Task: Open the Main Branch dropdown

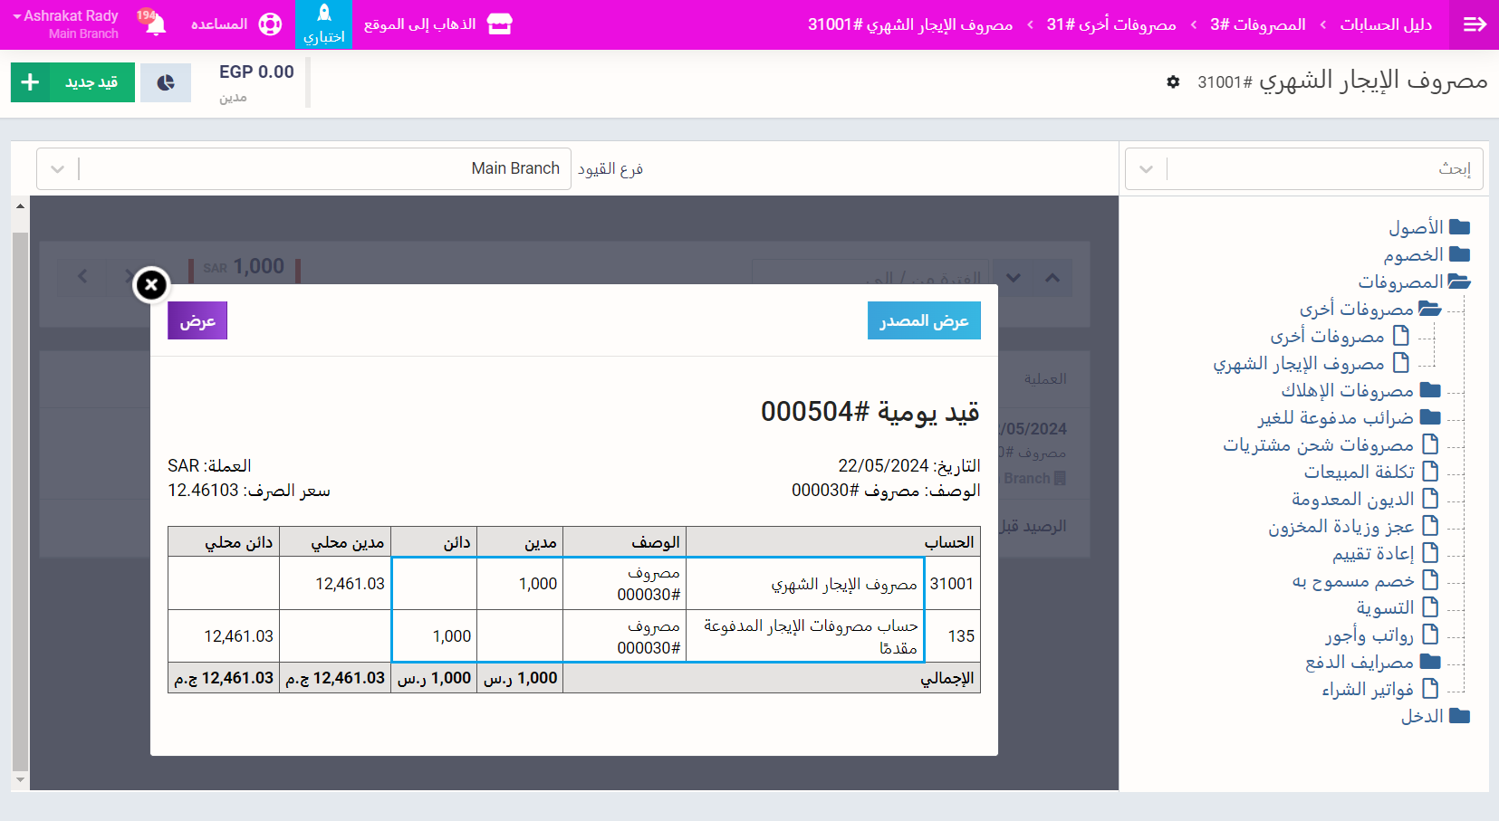Action: (x=57, y=169)
